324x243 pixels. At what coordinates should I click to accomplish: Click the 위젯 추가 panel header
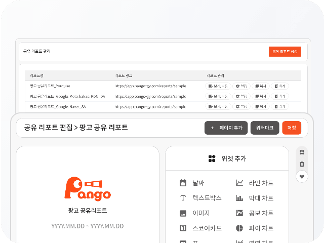pyautogui.click(x=227, y=158)
